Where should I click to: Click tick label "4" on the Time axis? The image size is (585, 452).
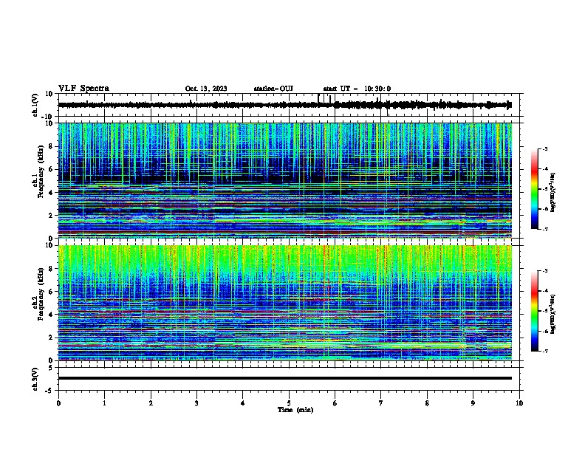point(243,403)
